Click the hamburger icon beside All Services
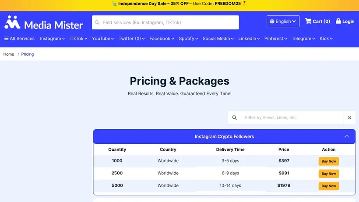The image size is (359, 202). (x=7, y=39)
